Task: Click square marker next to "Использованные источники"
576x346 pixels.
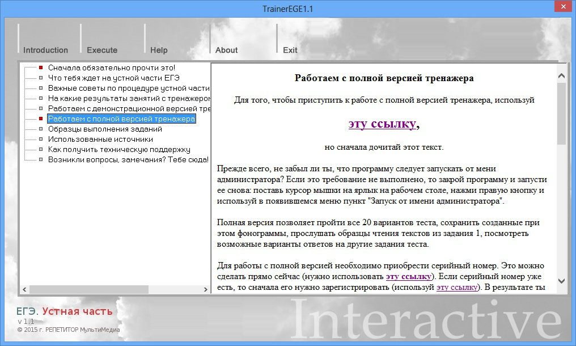Action: pos(41,140)
